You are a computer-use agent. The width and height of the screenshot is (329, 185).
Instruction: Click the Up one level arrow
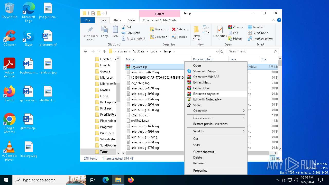click(104, 51)
